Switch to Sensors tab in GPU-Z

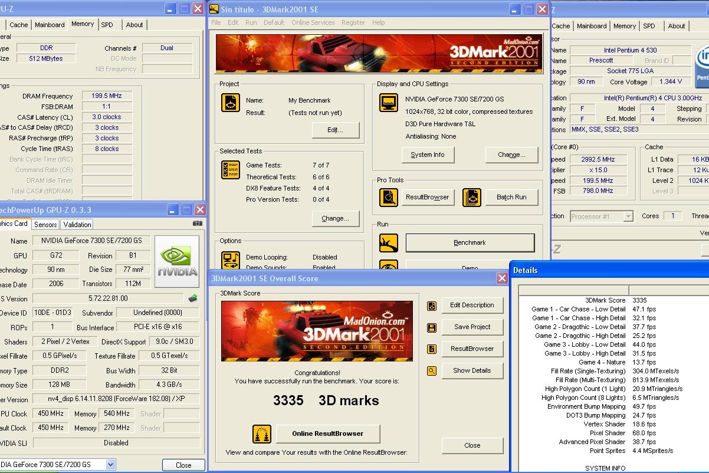point(45,225)
